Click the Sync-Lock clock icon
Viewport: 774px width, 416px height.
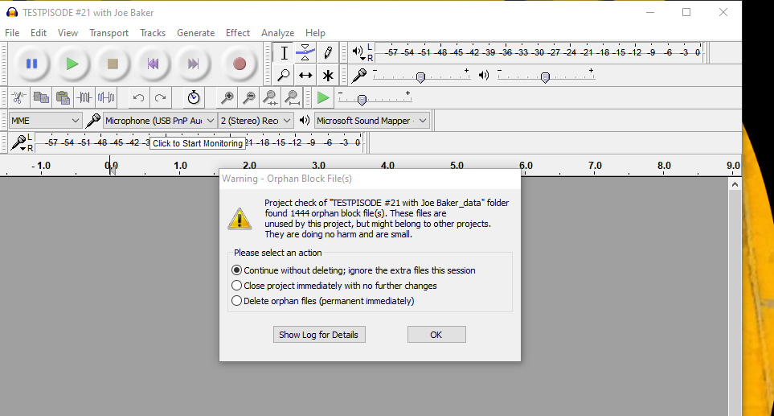[194, 98]
